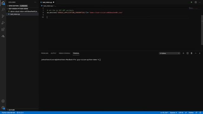203x114 pixels.
Task: Click LF end-of-line setting
Action: click(186, 113)
